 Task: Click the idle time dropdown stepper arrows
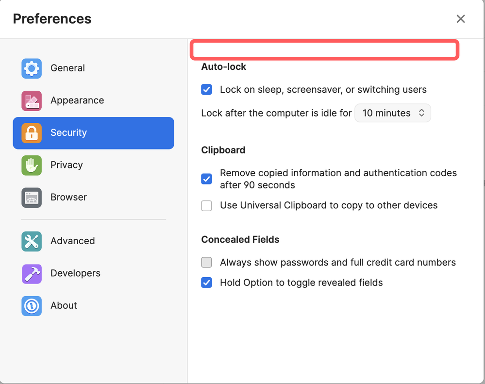421,113
